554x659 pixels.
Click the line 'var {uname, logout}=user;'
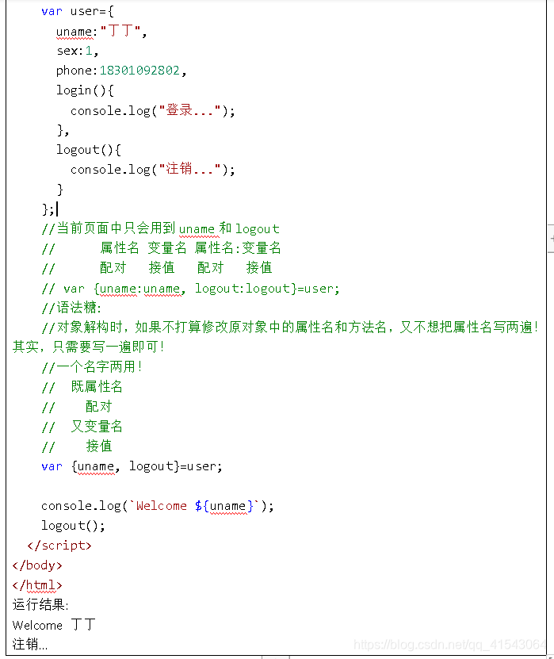click(x=132, y=466)
